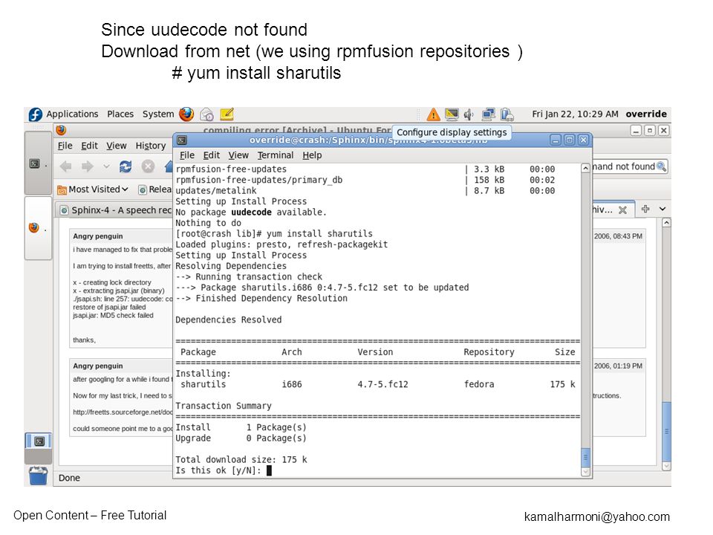Open the Edit menu in terminal window
This screenshot has height=535, width=713.
click(212, 155)
